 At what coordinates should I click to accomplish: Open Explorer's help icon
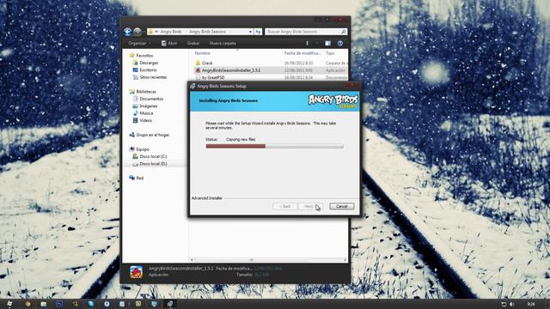coord(340,44)
